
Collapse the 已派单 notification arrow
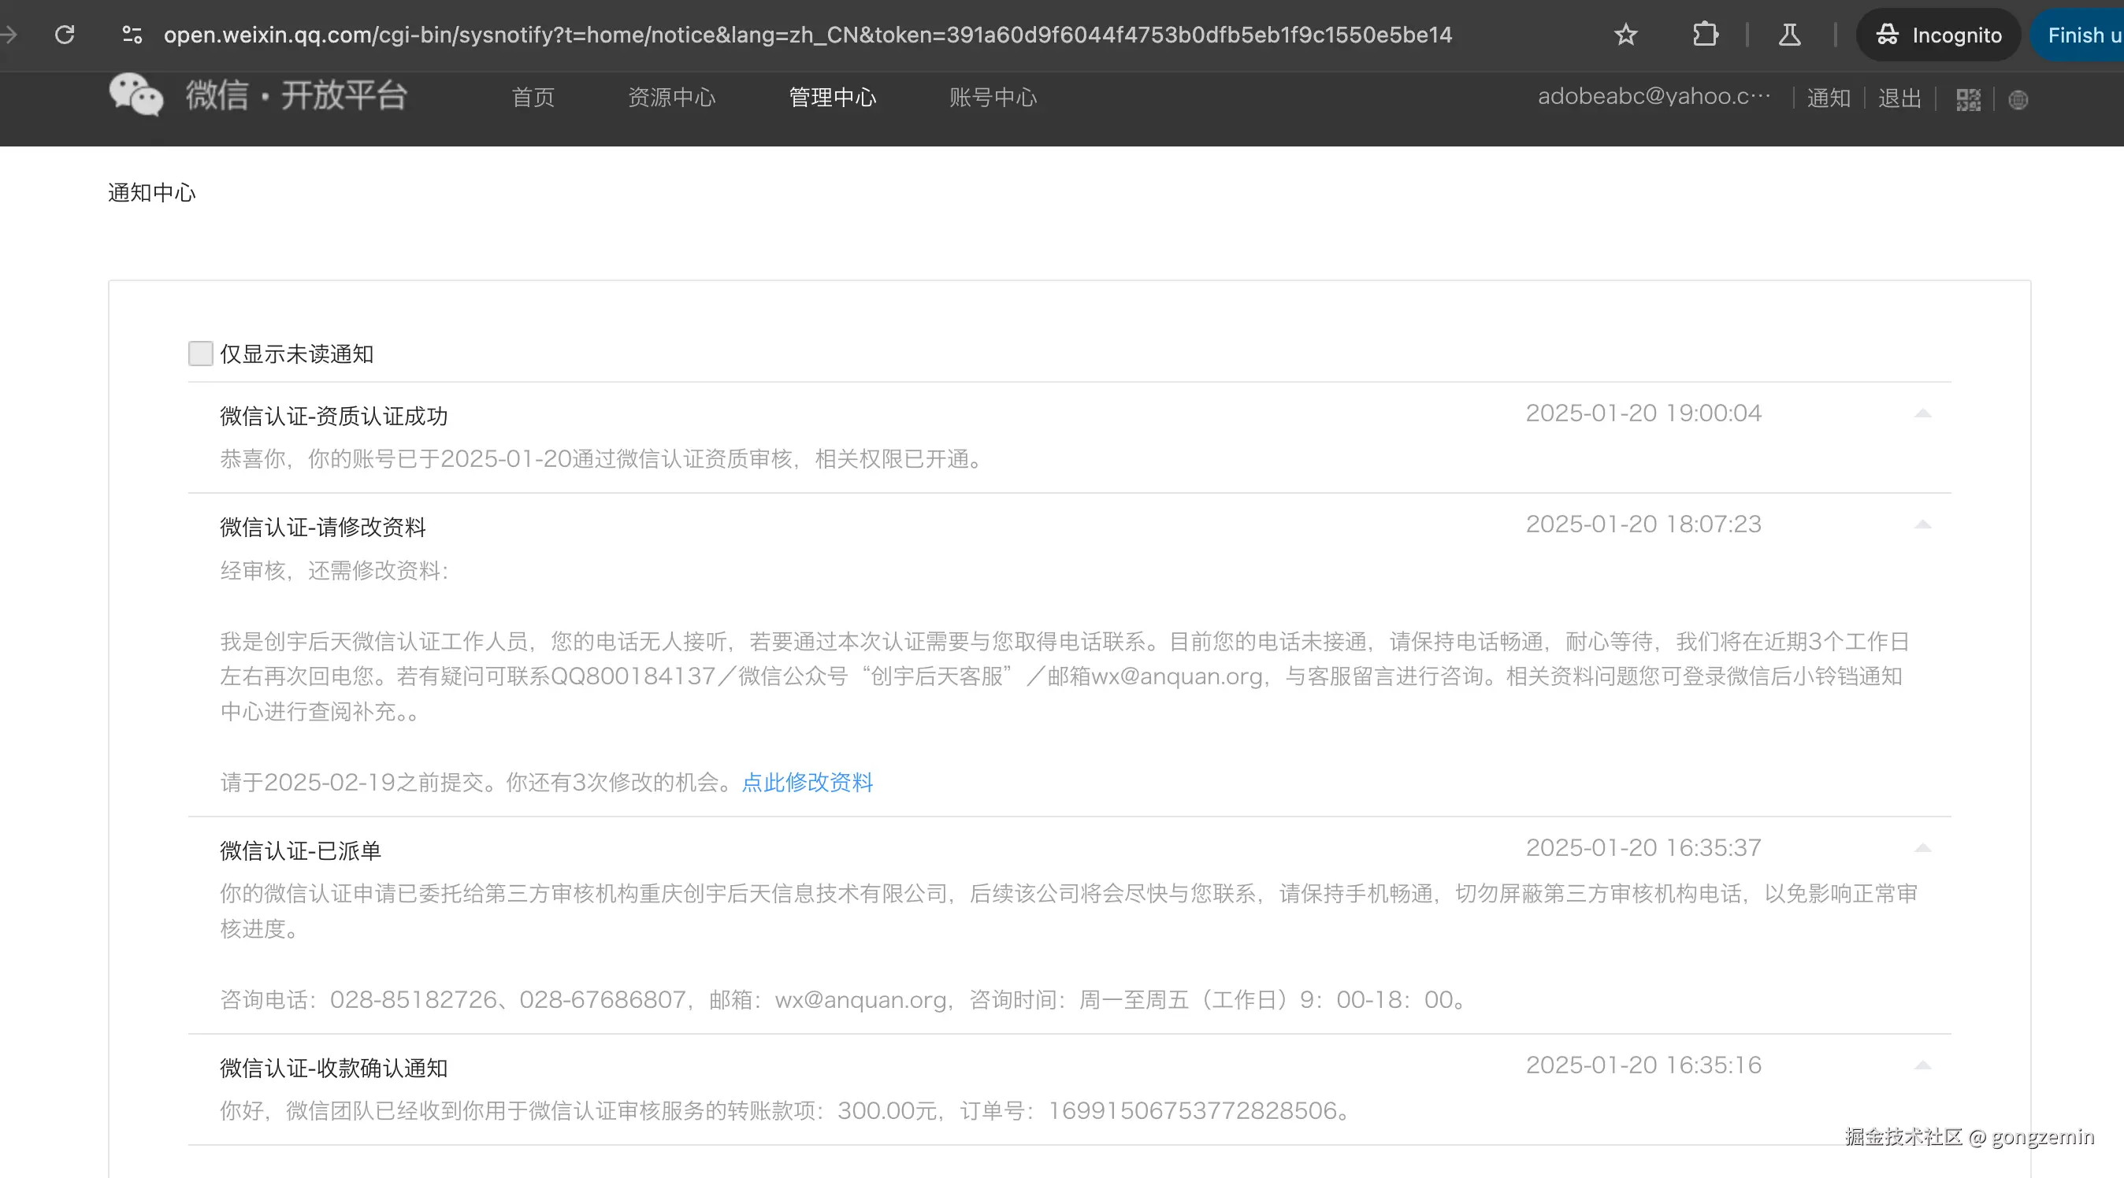click(x=1922, y=848)
